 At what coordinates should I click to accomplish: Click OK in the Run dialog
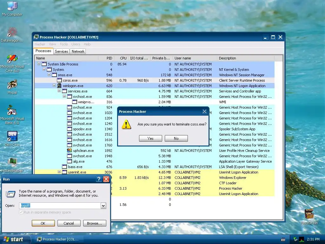[x=43, y=223]
